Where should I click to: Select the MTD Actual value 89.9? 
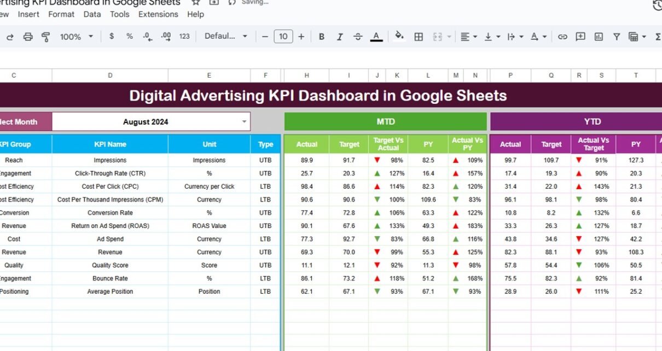click(306, 160)
